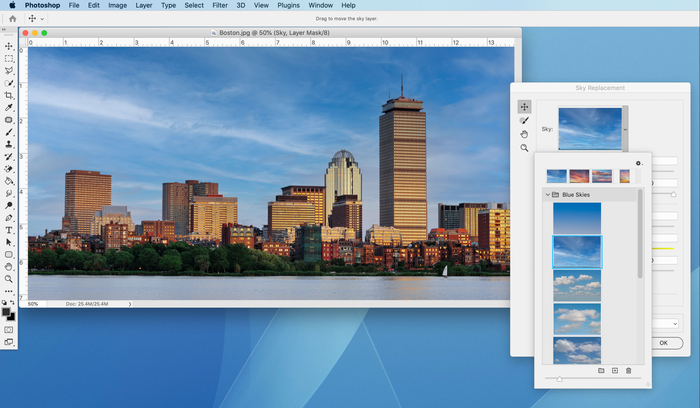Expand the collapsed tools panel arrows
This screenshot has width=700, height=408.
(x=4, y=30)
